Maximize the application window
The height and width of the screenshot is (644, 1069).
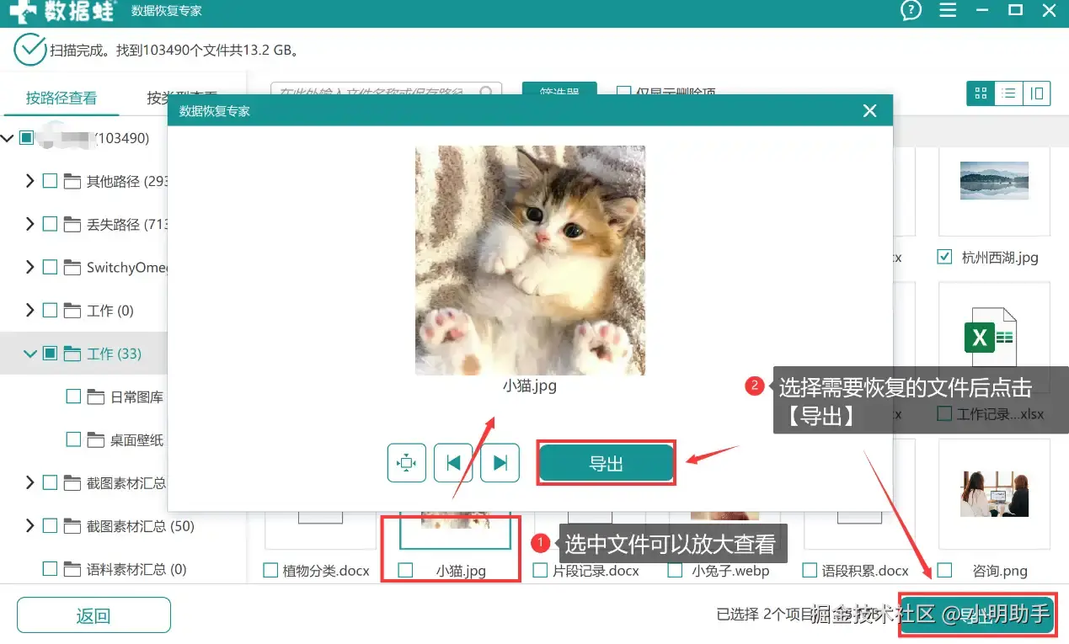[x=1016, y=11]
